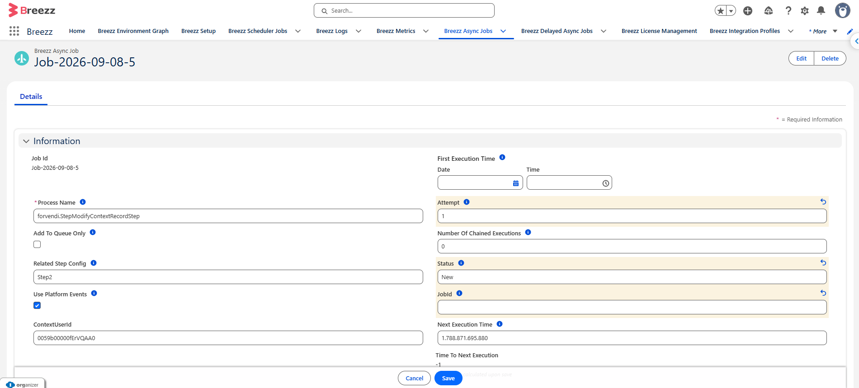This screenshot has width=859, height=388.
Task: Show info for Add To Queue Only
Action: (93, 232)
